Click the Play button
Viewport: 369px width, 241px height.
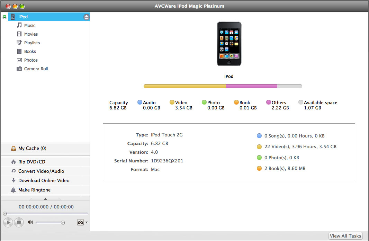[8, 222]
